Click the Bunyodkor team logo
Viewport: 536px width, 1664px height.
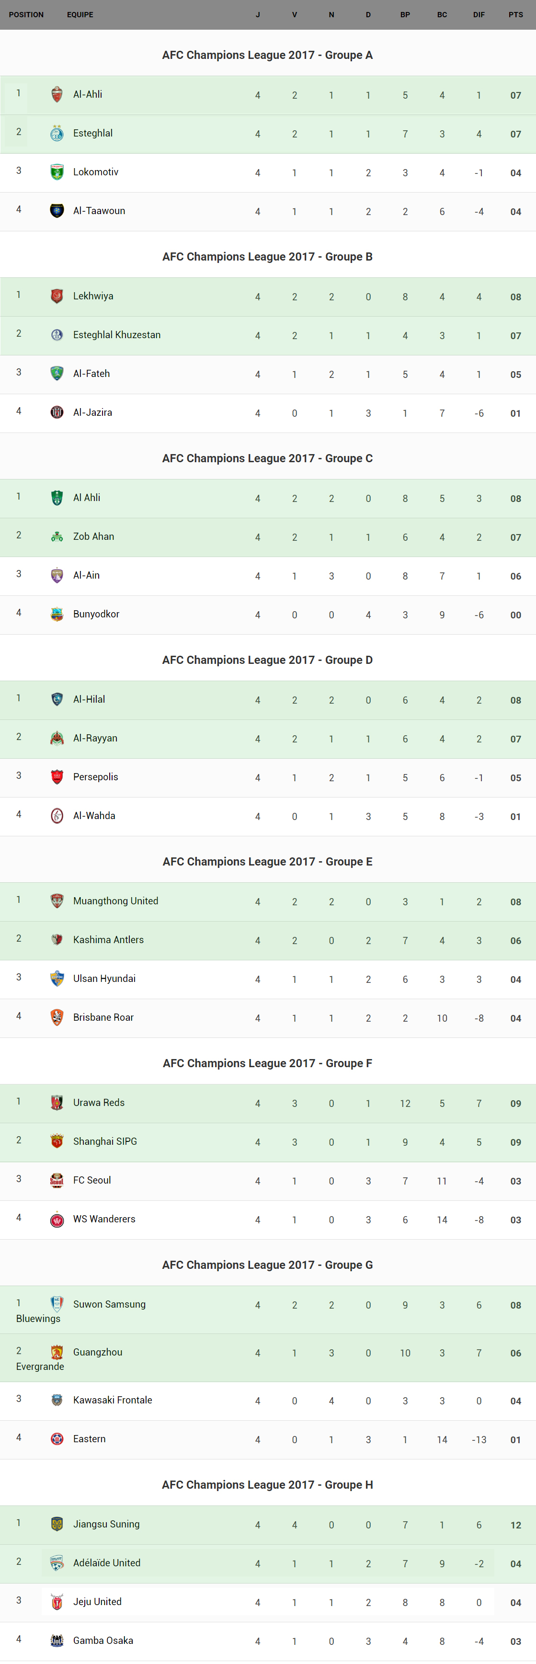coord(57,614)
